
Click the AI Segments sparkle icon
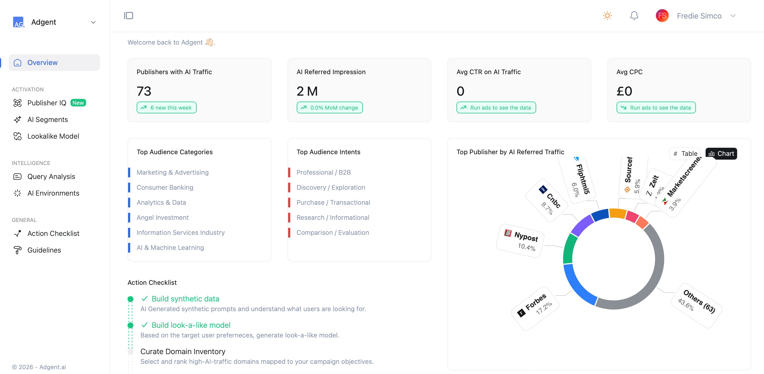click(17, 119)
